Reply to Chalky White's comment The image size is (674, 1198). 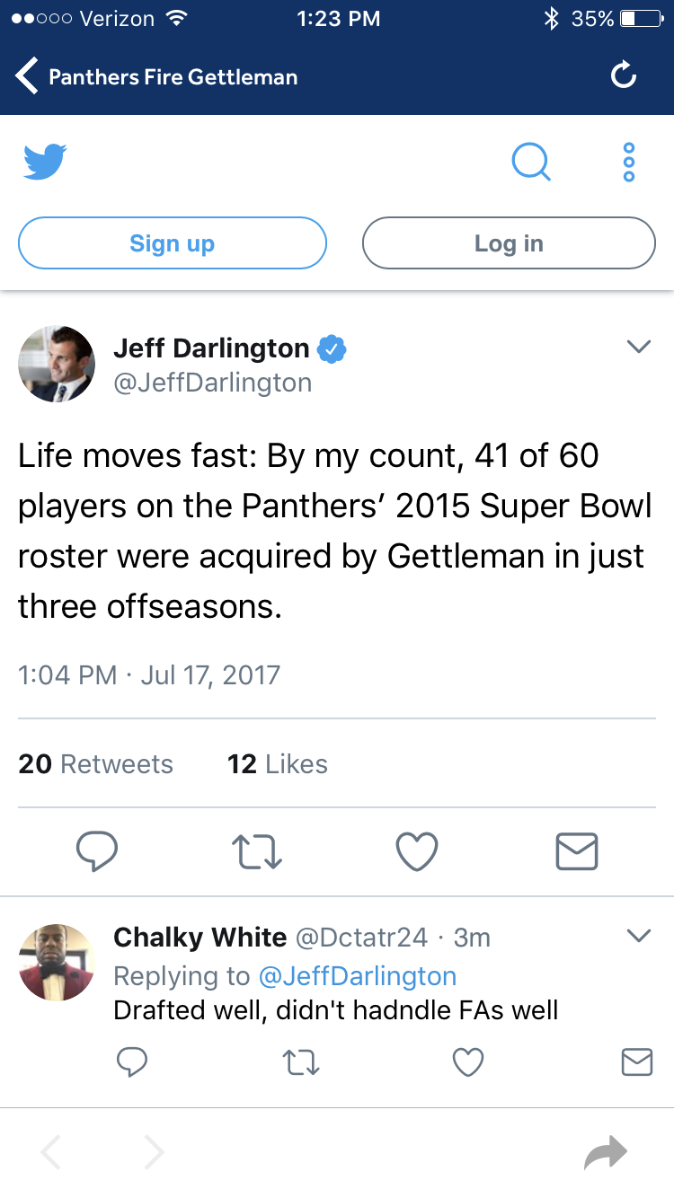point(132,1063)
